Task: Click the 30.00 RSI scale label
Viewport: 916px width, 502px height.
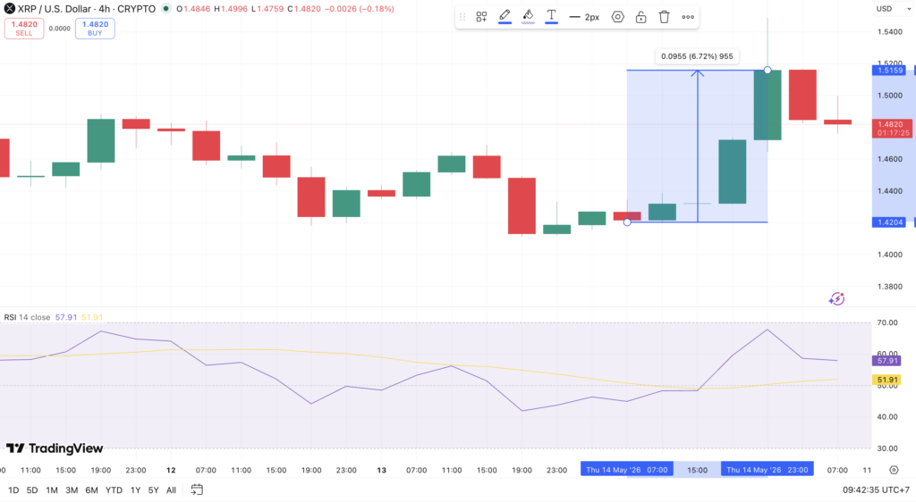Action: tap(887, 448)
